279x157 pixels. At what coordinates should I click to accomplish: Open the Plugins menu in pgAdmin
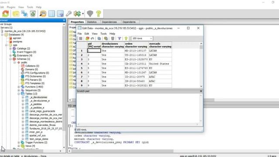(11, 7)
